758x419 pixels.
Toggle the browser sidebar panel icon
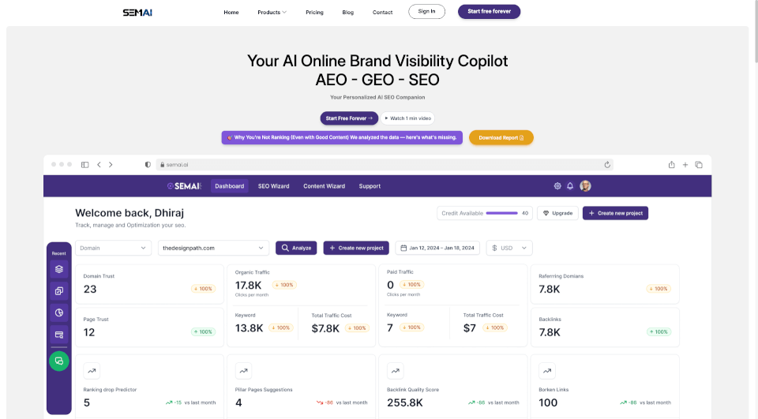[x=85, y=165]
